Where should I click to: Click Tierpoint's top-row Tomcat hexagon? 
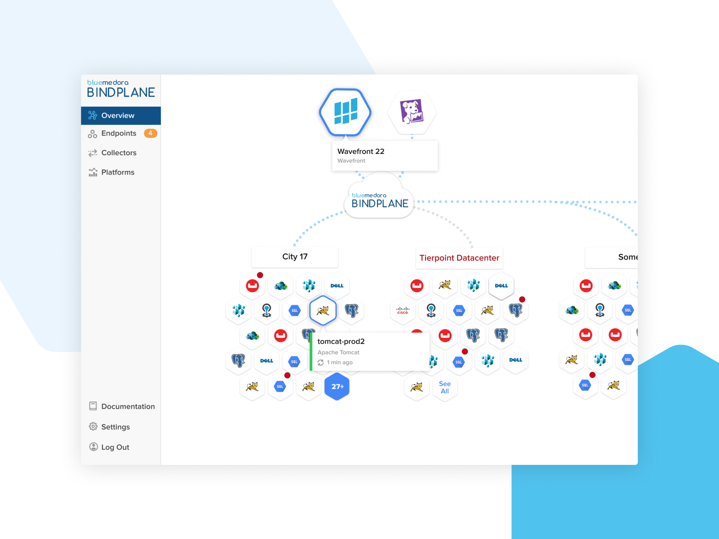pos(445,285)
